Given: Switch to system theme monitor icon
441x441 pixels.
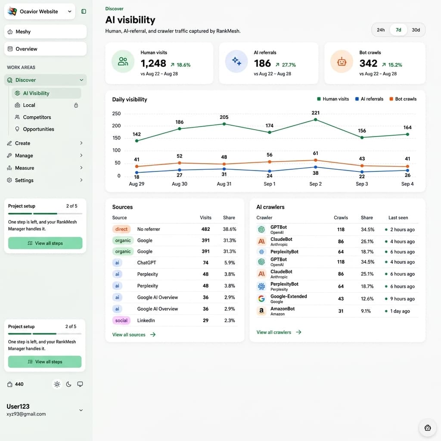Looking at the screenshot, I should (x=80, y=384).
